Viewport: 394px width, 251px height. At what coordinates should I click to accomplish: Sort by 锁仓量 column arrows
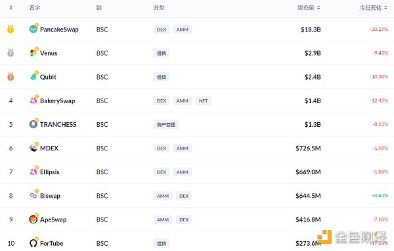[318, 8]
